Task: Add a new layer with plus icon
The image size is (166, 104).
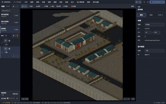Action: click(14, 35)
